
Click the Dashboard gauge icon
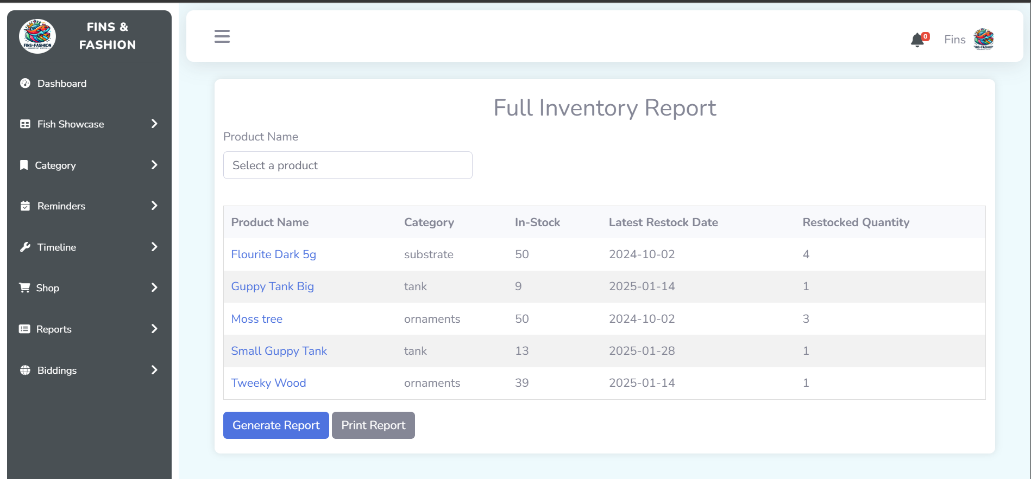pos(25,83)
